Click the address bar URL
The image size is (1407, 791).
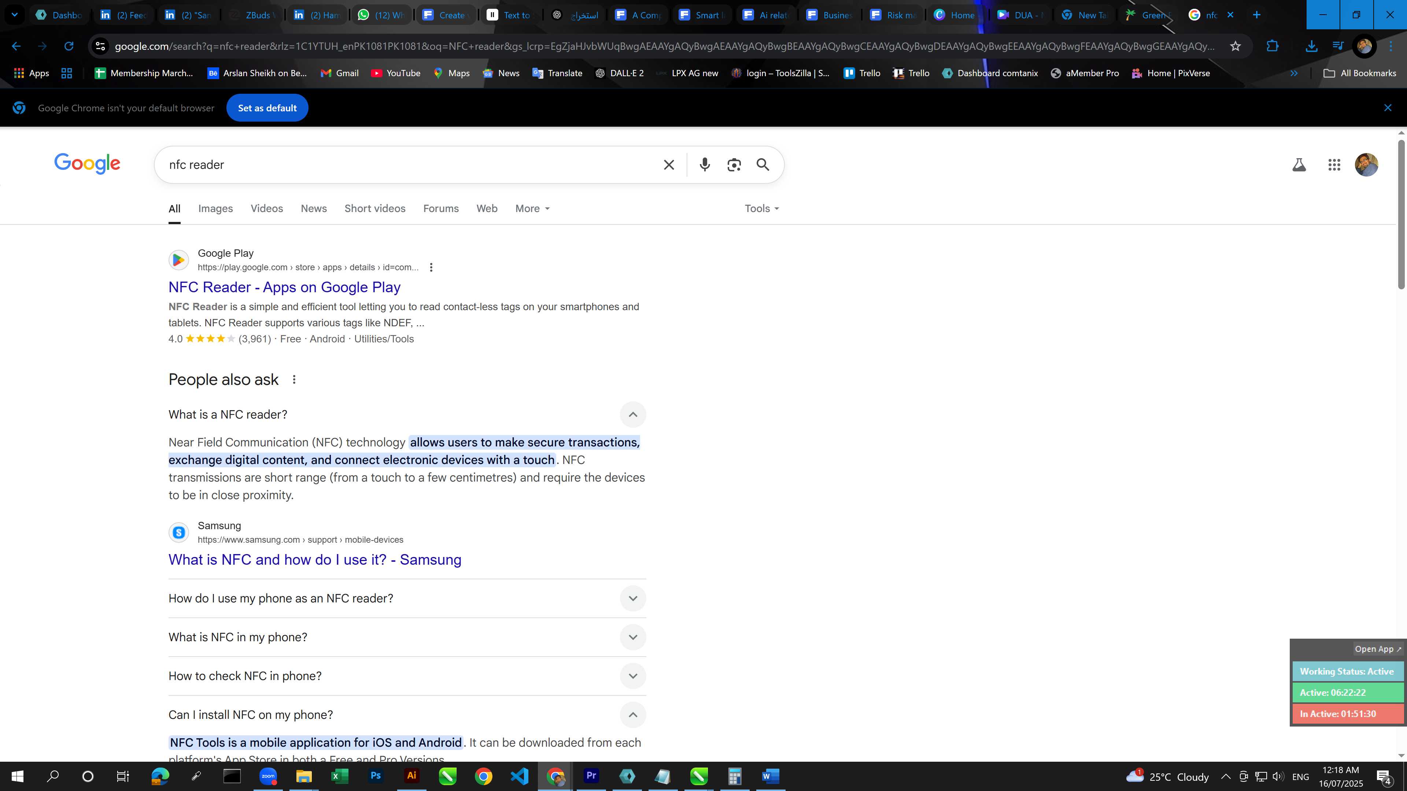click(664, 47)
